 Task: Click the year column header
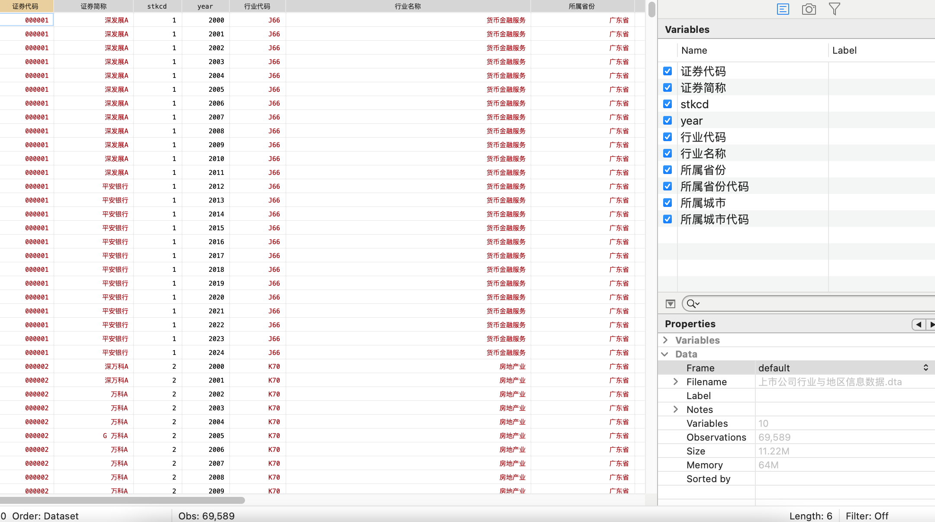click(205, 6)
